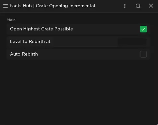Select the Main section label
Viewport: 158px width, 125px height.
pyautogui.click(x=11, y=20)
